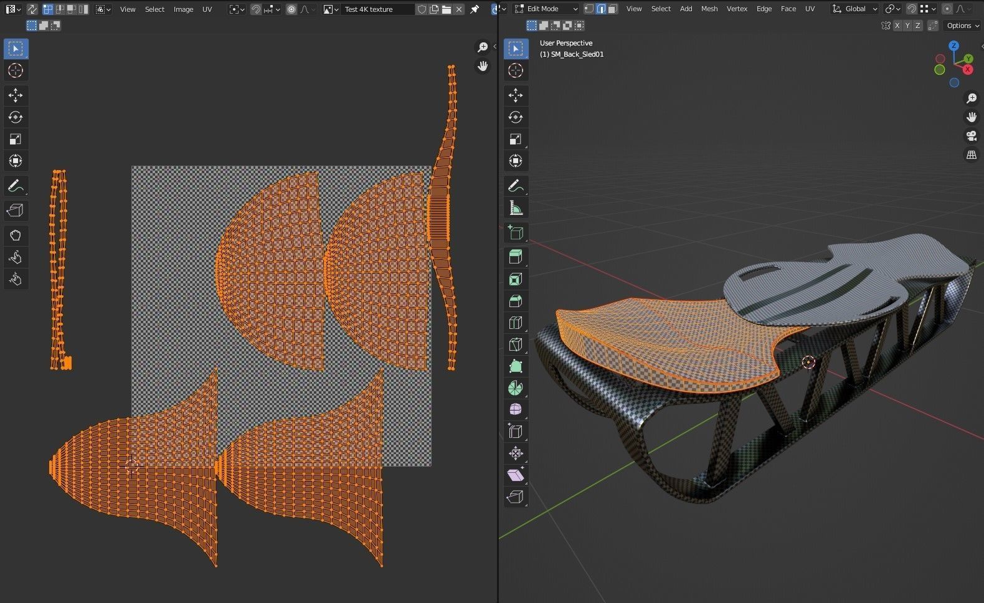Open the Face menu
Screen dimensions: 984x603
tap(788, 9)
